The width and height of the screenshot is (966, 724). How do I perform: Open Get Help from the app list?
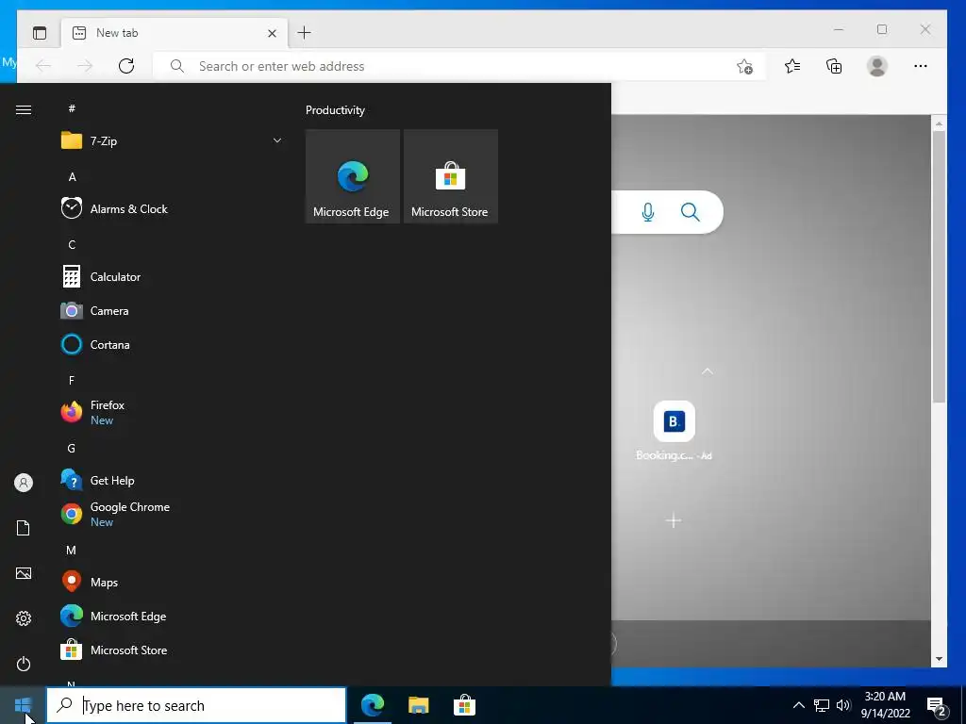pyautogui.click(x=172, y=480)
